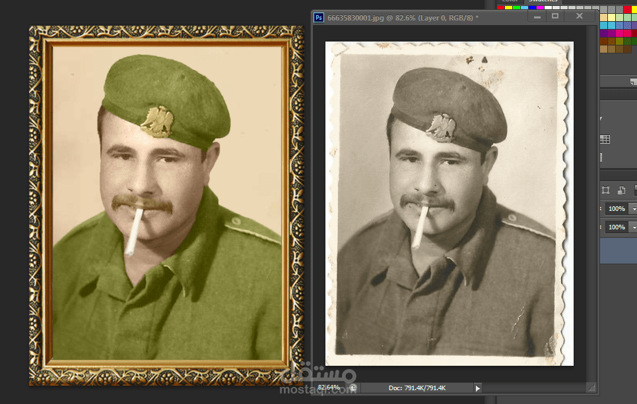Pick the light tan swatch
637x404 pixels.
click(604, 49)
